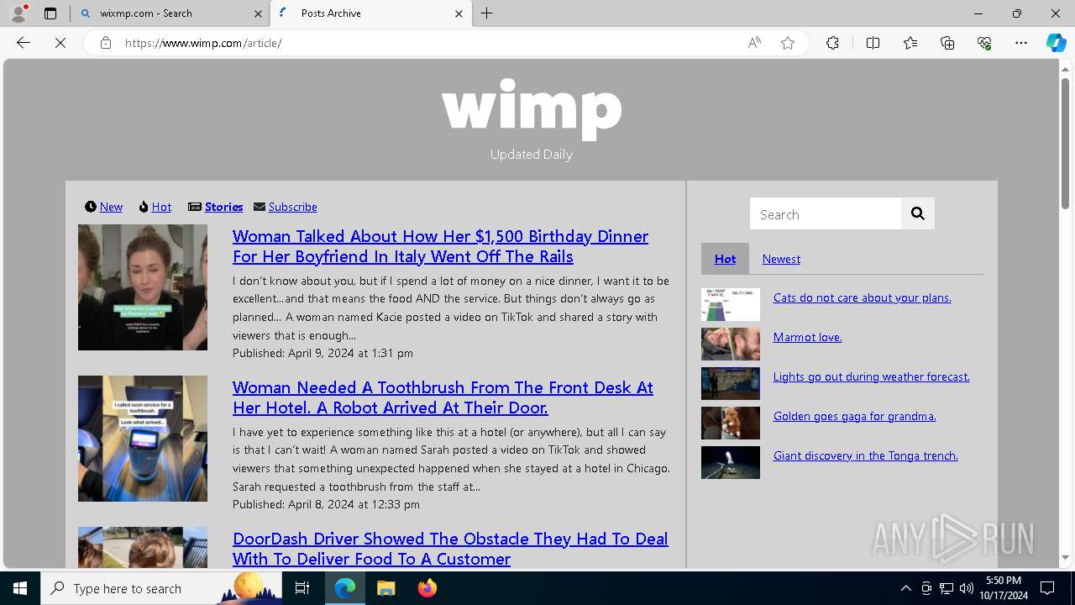Screen dimensions: 1075x605
Task: Open Cats do not care link
Action: pos(863,297)
